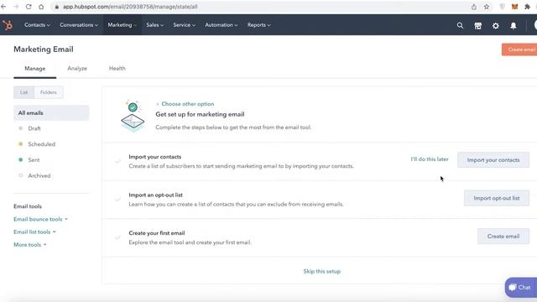Filter emails by Sent

point(34,160)
